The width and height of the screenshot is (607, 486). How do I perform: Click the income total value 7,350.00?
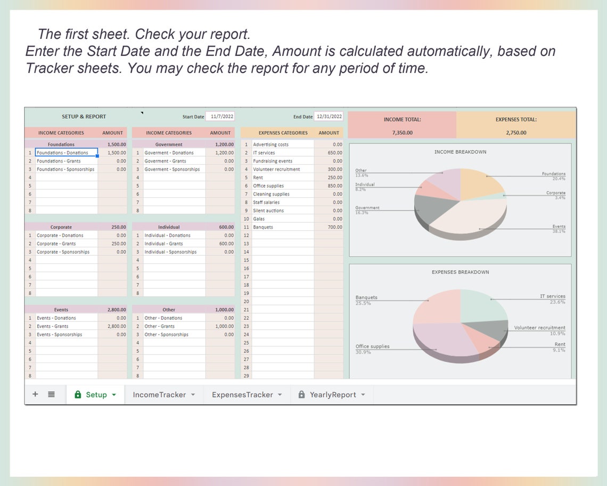pos(402,133)
